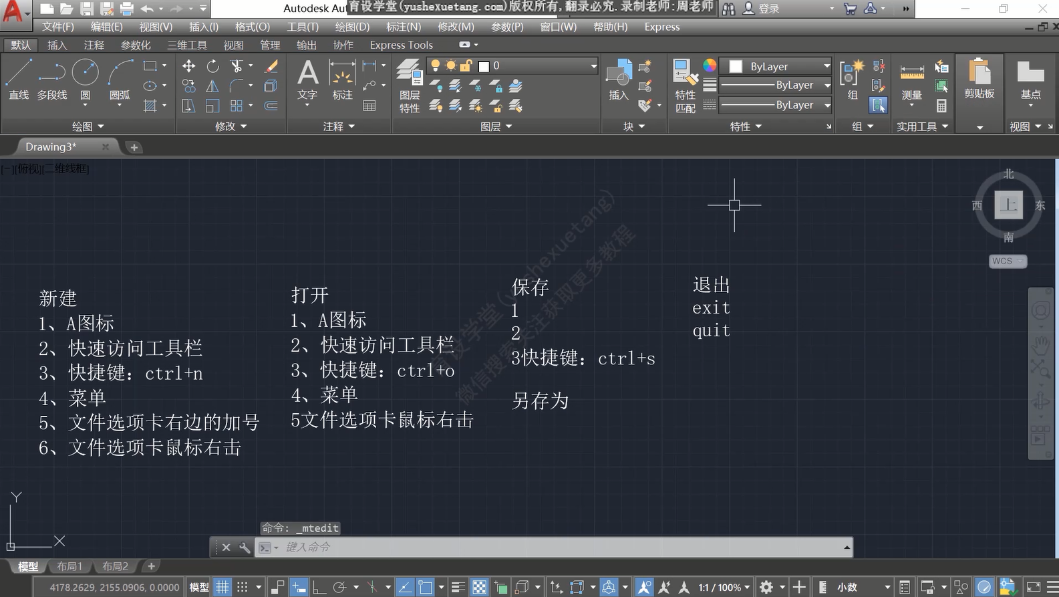1059x597 pixels.
Task: Open the ByLayer color dropdown
Action: [826, 66]
